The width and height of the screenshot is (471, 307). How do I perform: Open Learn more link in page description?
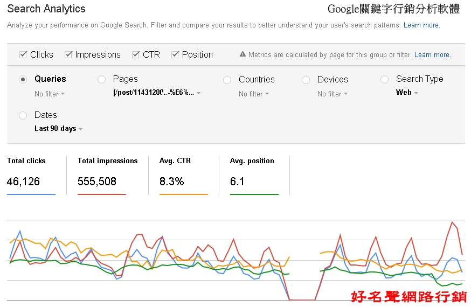[x=422, y=25]
